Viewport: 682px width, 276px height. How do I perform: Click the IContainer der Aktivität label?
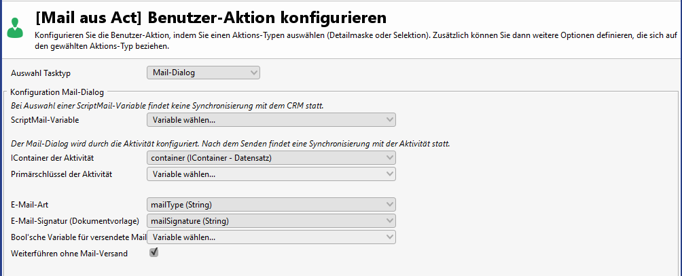(x=52, y=158)
